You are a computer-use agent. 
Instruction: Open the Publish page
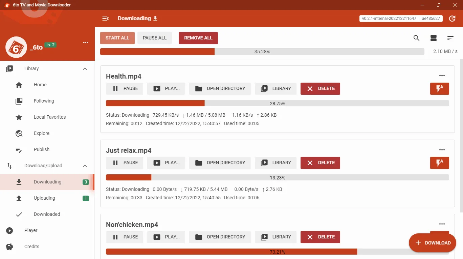47,150
